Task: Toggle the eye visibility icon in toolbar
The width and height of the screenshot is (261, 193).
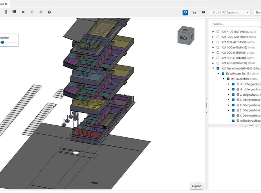Action: click(203, 12)
